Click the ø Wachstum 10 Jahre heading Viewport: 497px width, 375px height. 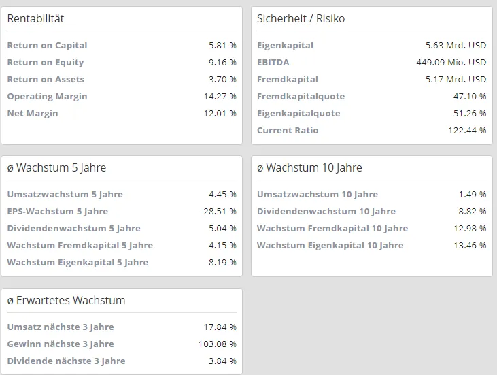(x=309, y=167)
